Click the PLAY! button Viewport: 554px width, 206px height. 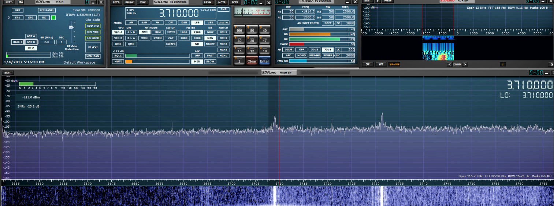point(93,47)
